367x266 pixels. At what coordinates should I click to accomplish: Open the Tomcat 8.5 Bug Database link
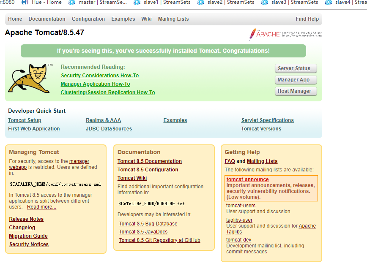[148, 223]
